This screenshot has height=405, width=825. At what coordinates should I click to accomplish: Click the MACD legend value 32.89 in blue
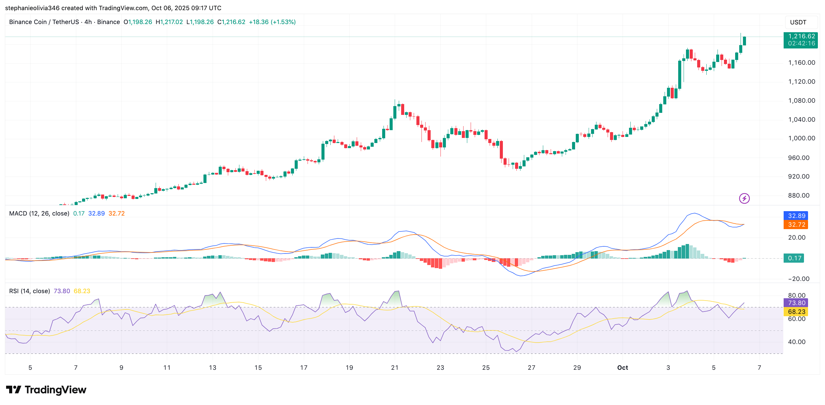[96, 214]
